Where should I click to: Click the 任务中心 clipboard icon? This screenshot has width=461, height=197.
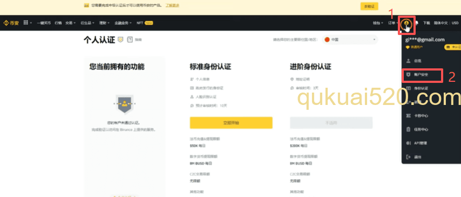pos(408,129)
